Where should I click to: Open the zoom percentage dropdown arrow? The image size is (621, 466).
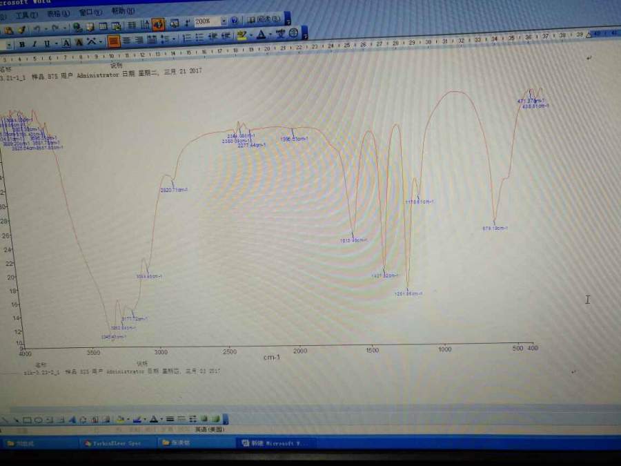click(x=224, y=21)
